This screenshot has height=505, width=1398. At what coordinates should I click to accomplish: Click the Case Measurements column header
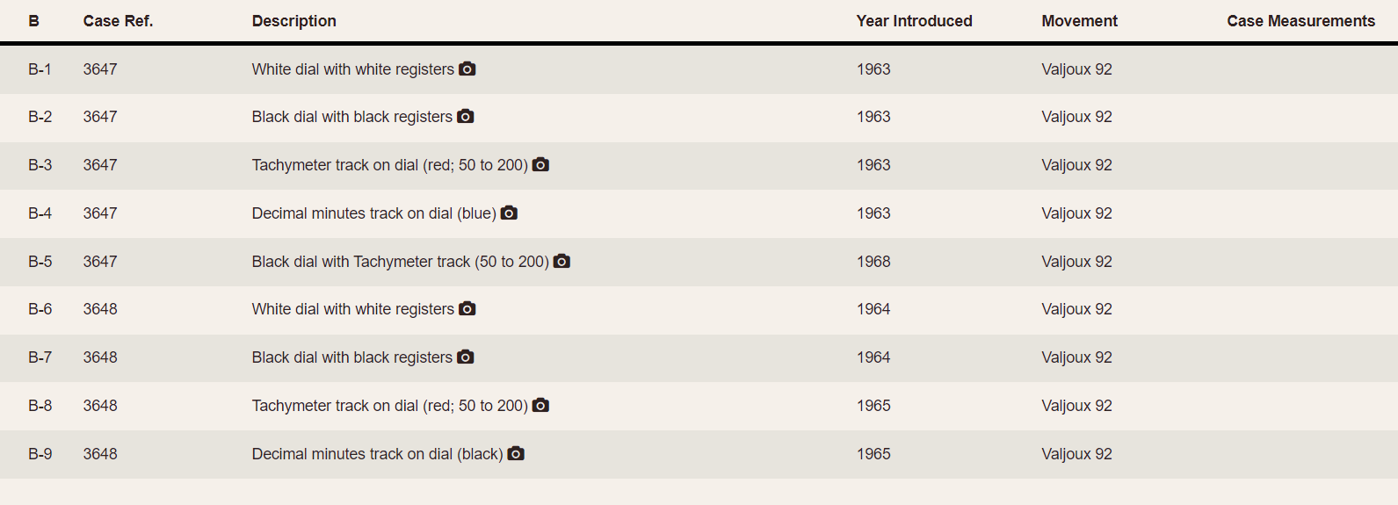pyautogui.click(x=1300, y=21)
